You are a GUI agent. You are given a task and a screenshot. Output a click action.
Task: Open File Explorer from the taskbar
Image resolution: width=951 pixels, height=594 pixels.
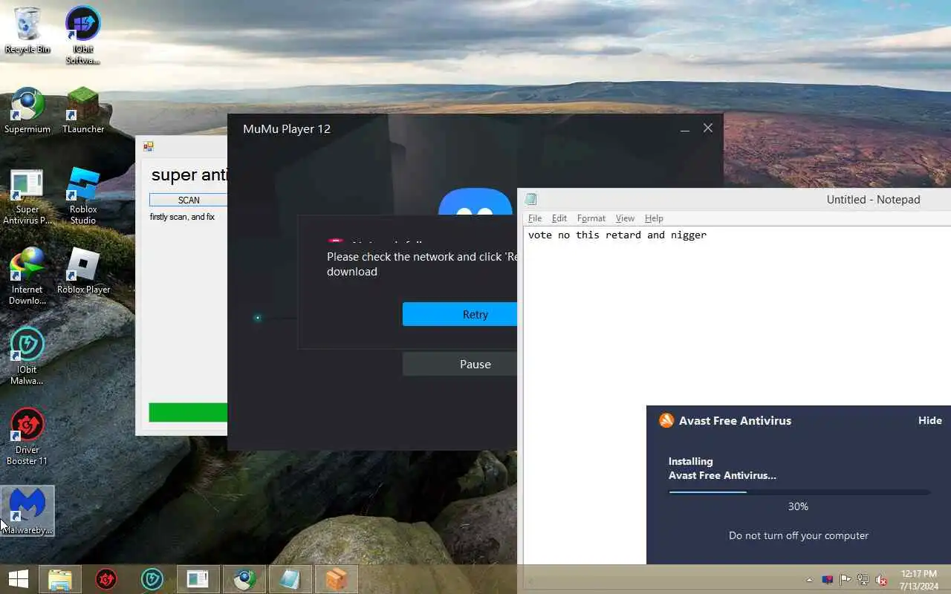[x=60, y=579]
